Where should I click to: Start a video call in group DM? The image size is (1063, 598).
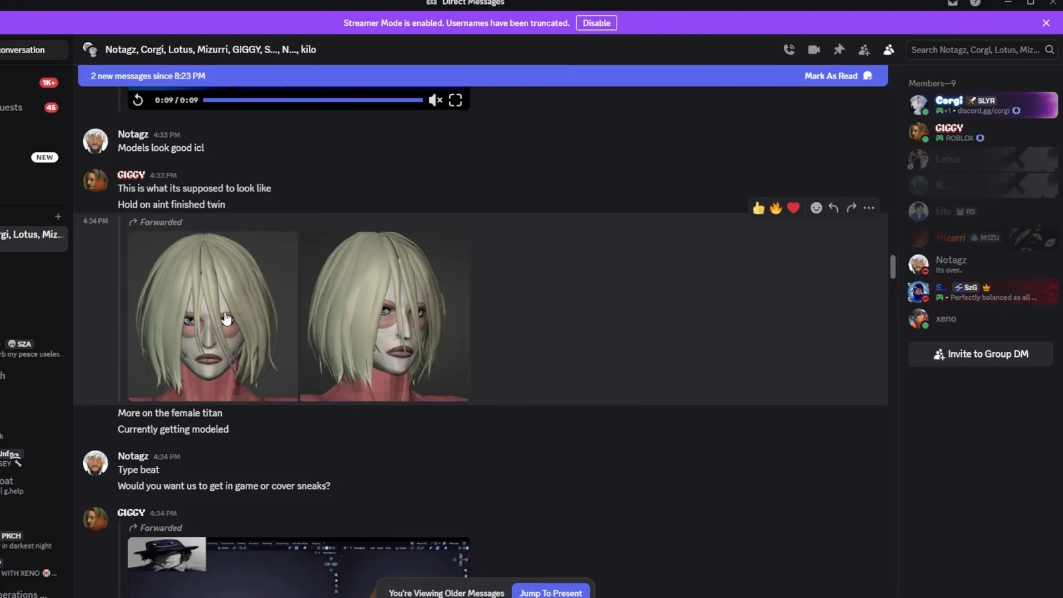[x=814, y=49]
